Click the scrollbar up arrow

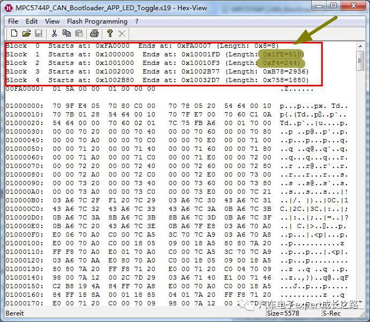360,46
